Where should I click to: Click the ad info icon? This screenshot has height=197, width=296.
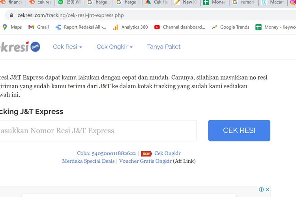261,190
